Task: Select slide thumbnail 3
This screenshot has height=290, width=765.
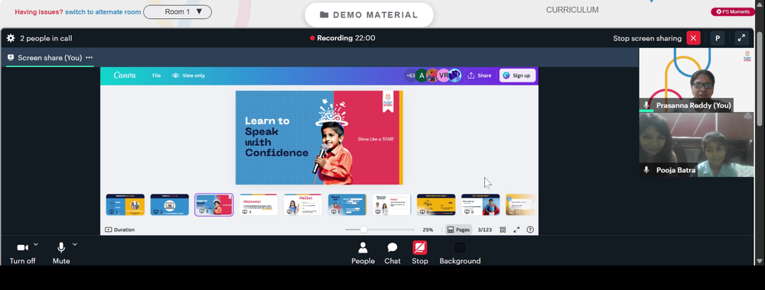Action: [x=213, y=205]
